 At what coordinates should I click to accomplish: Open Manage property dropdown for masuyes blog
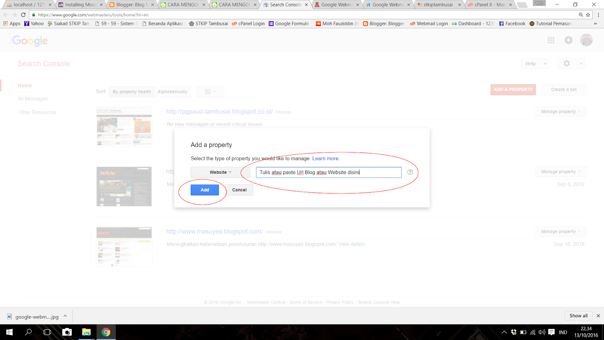click(561, 232)
